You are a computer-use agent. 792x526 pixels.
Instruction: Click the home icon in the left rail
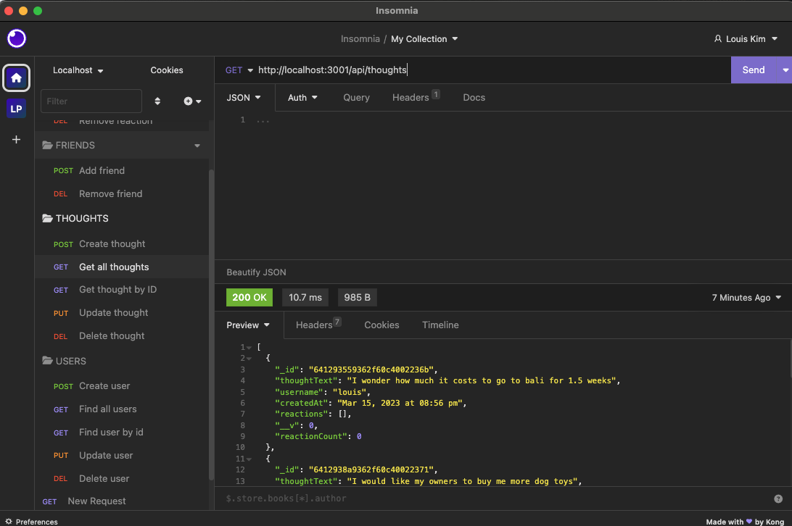(x=16, y=78)
